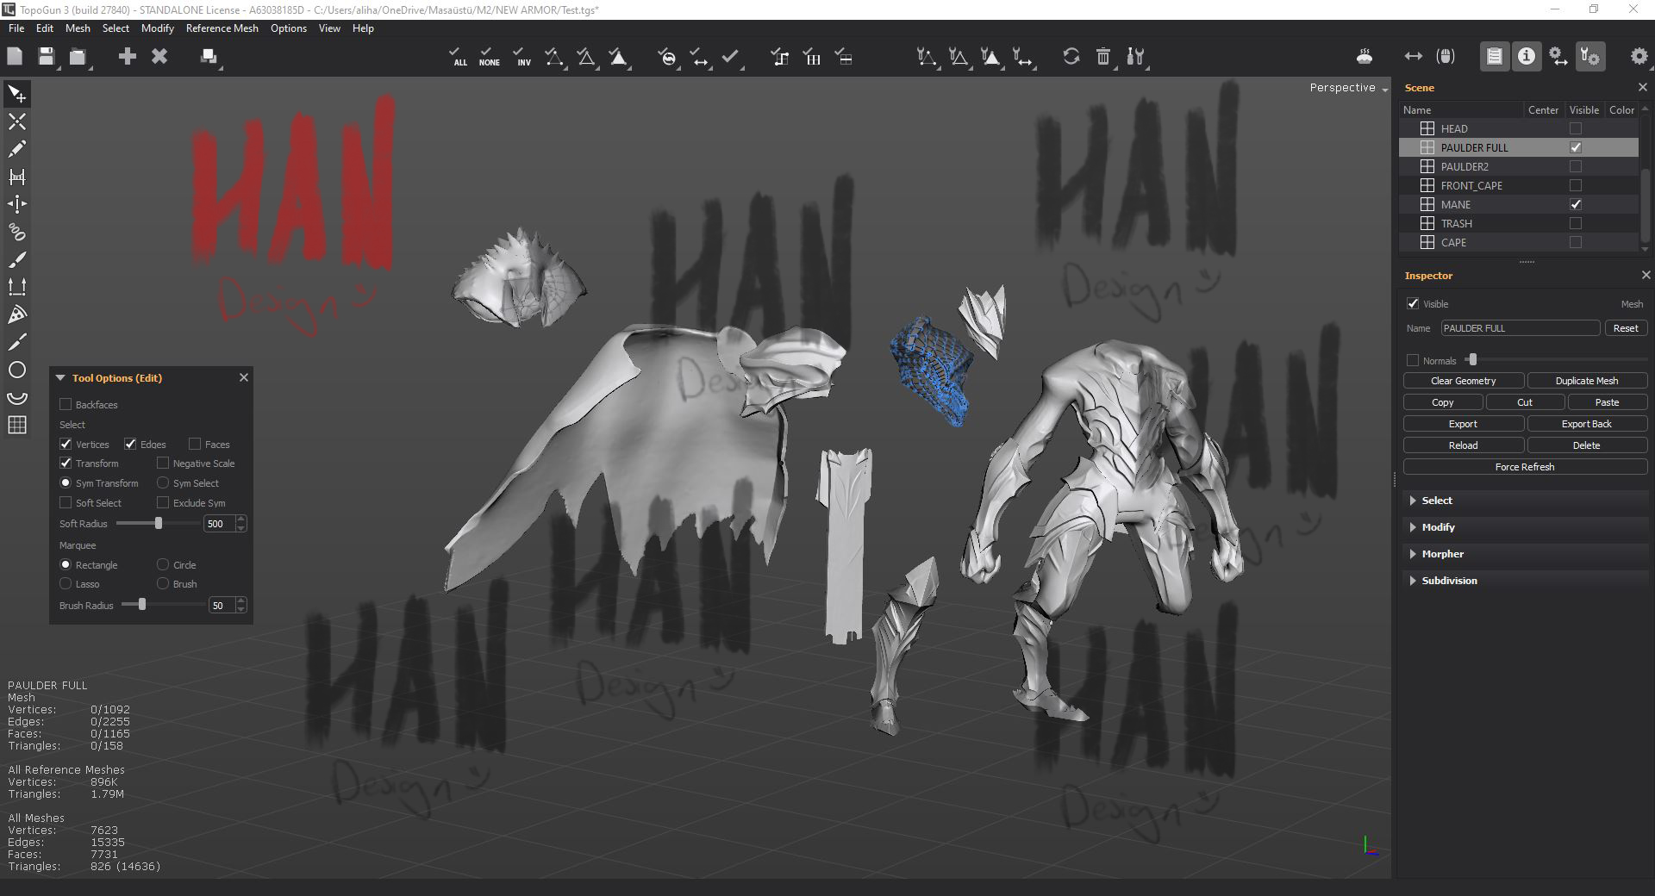Screen dimensions: 1655x896
Task: Open the Perspective view dropdown
Action: 1348,88
